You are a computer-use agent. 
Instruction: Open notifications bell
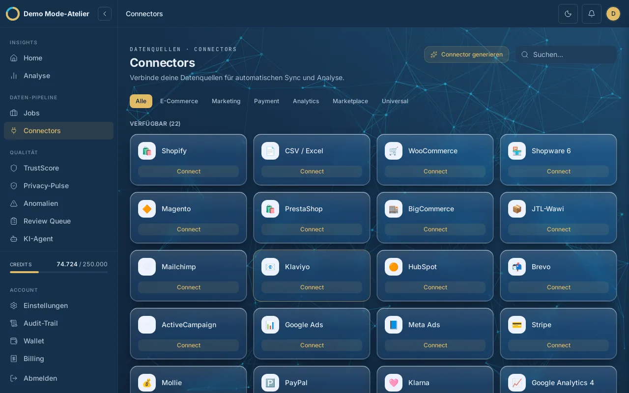click(592, 14)
